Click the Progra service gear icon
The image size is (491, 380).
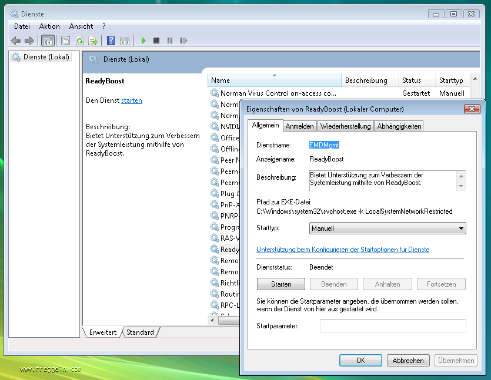[x=215, y=227]
